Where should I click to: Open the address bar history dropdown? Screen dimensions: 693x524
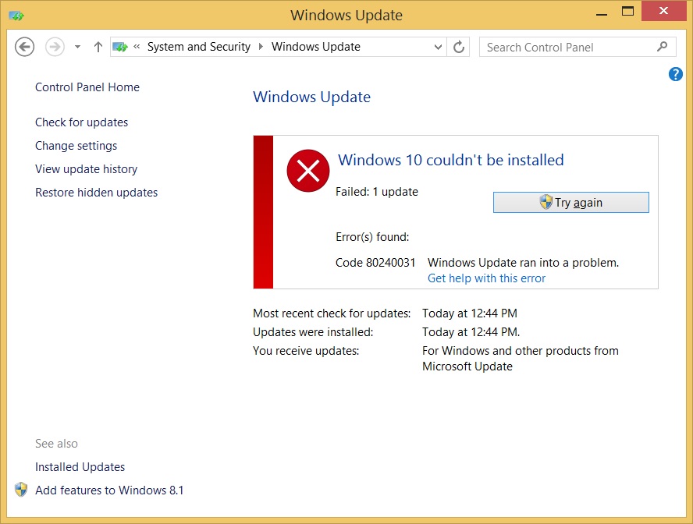[x=438, y=47]
